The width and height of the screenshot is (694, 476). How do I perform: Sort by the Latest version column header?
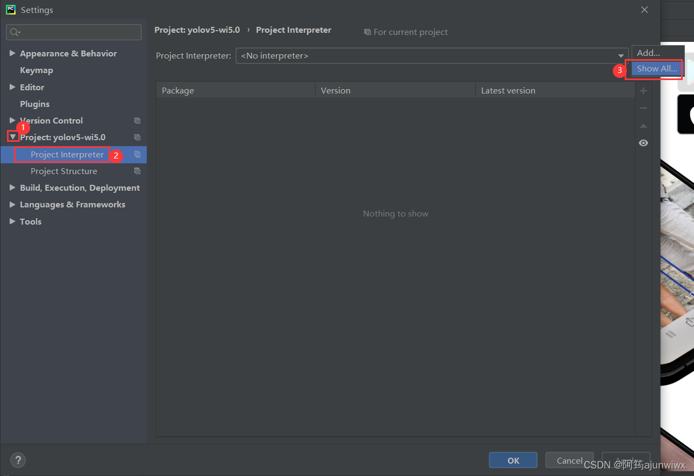(555, 90)
